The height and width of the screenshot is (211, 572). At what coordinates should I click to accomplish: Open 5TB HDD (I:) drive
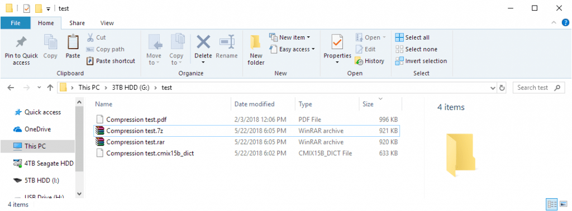pyautogui.click(x=36, y=180)
